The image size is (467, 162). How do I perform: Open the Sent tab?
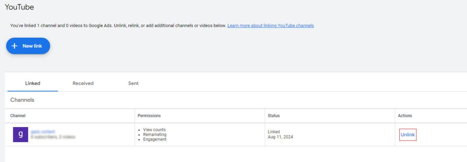(x=133, y=83)
